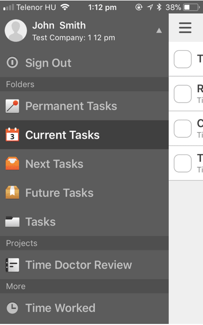The width and height of the screenshot is (203, 325).
Task: Open the Permanent Tasks folder
Action: click(84, 106)
